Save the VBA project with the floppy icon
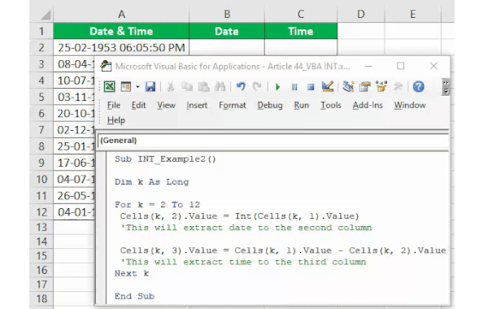483x309 pixels. (150, 87)
